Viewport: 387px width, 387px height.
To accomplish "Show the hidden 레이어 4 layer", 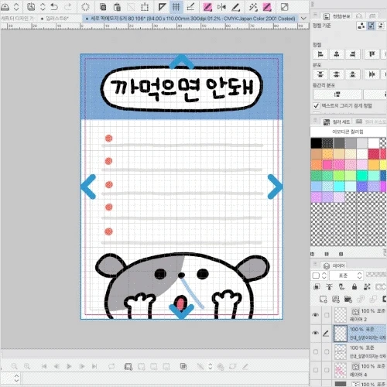I will [x=316, y=370].
